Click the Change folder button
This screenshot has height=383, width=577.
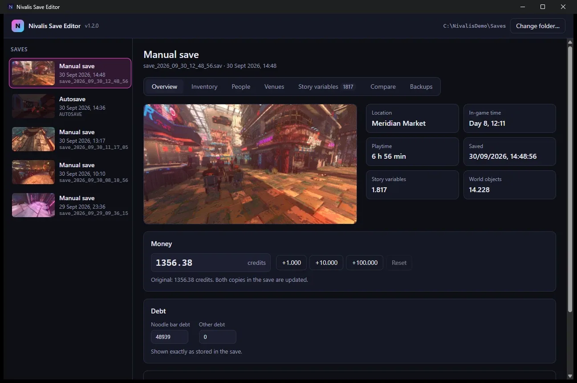coord(538,26)
